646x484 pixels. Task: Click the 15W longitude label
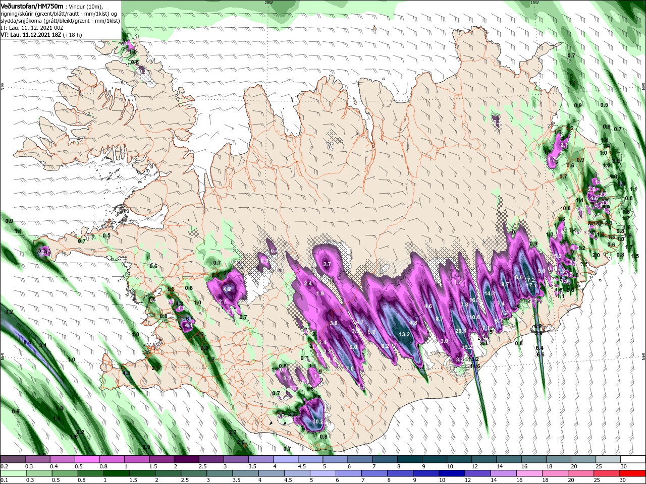534,3
